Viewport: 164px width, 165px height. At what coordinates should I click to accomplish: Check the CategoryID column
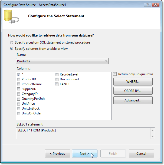[x=18, y=94]
